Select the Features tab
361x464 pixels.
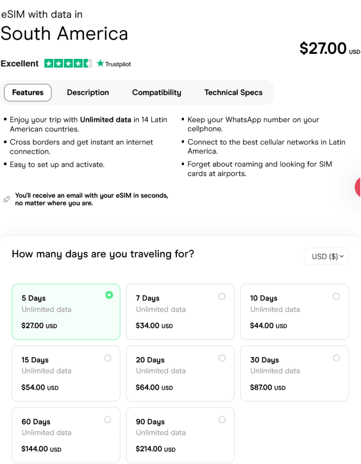[x=28, y=92]
